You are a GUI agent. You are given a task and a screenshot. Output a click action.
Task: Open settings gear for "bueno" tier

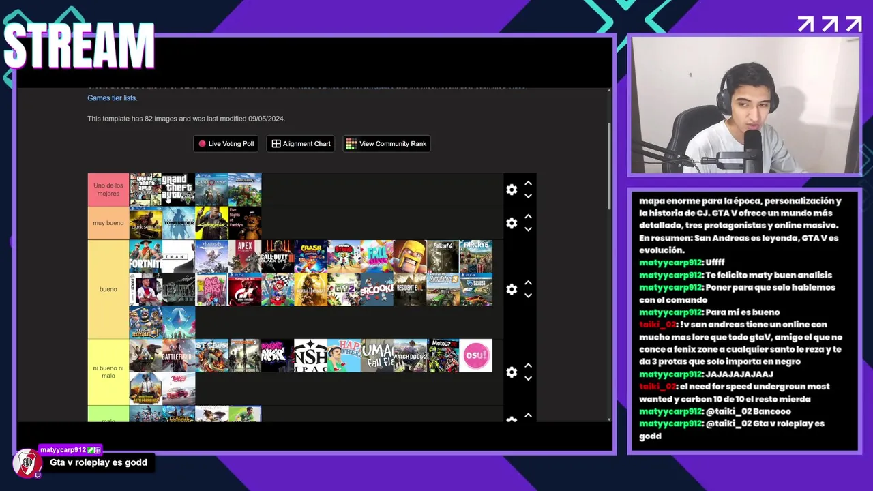click(x=512, y=289)
